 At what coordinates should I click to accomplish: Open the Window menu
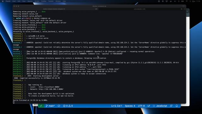58,1
